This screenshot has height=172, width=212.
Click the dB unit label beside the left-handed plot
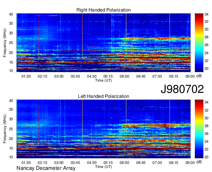[199, 162]
